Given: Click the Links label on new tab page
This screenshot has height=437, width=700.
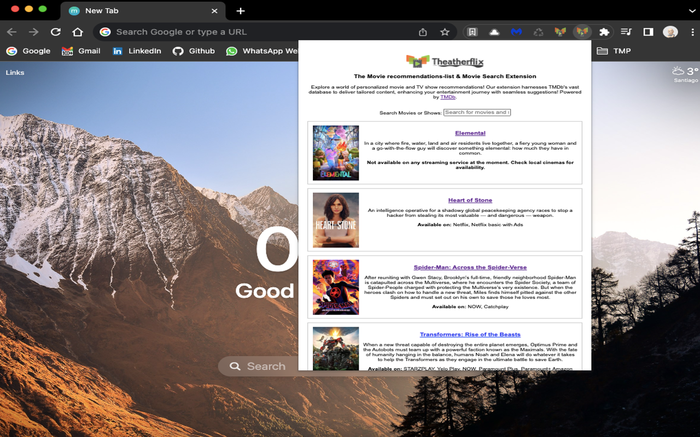Looking at the screenshot, I should [15, 73].
